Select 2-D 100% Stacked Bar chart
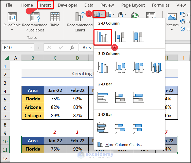This screenshot has width=191, height=163. (138, 98)
